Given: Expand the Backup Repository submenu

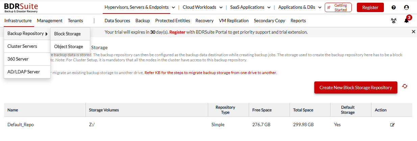Looking at the screenshot, I should 27,34.
